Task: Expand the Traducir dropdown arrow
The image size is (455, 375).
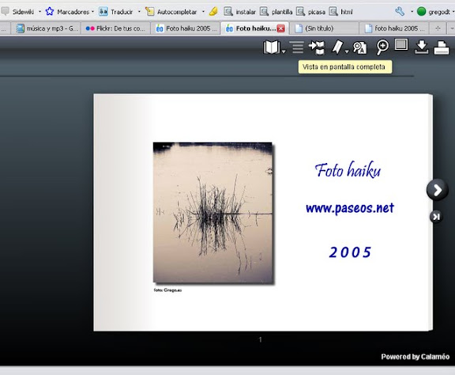Action: (139, 12)
